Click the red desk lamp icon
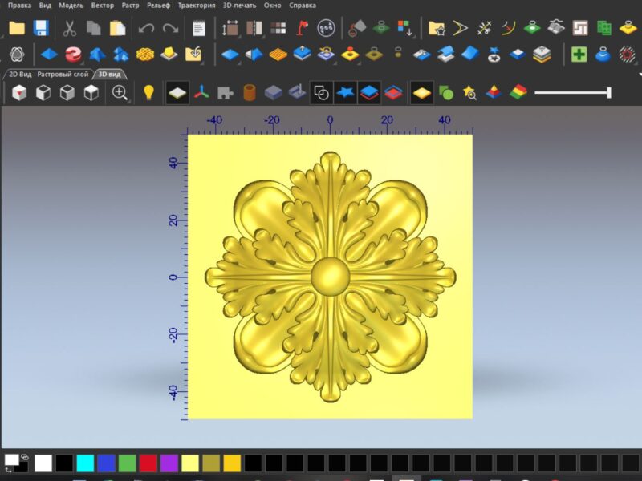This screenshot has width=642, height=481. (x=303, y=28)
